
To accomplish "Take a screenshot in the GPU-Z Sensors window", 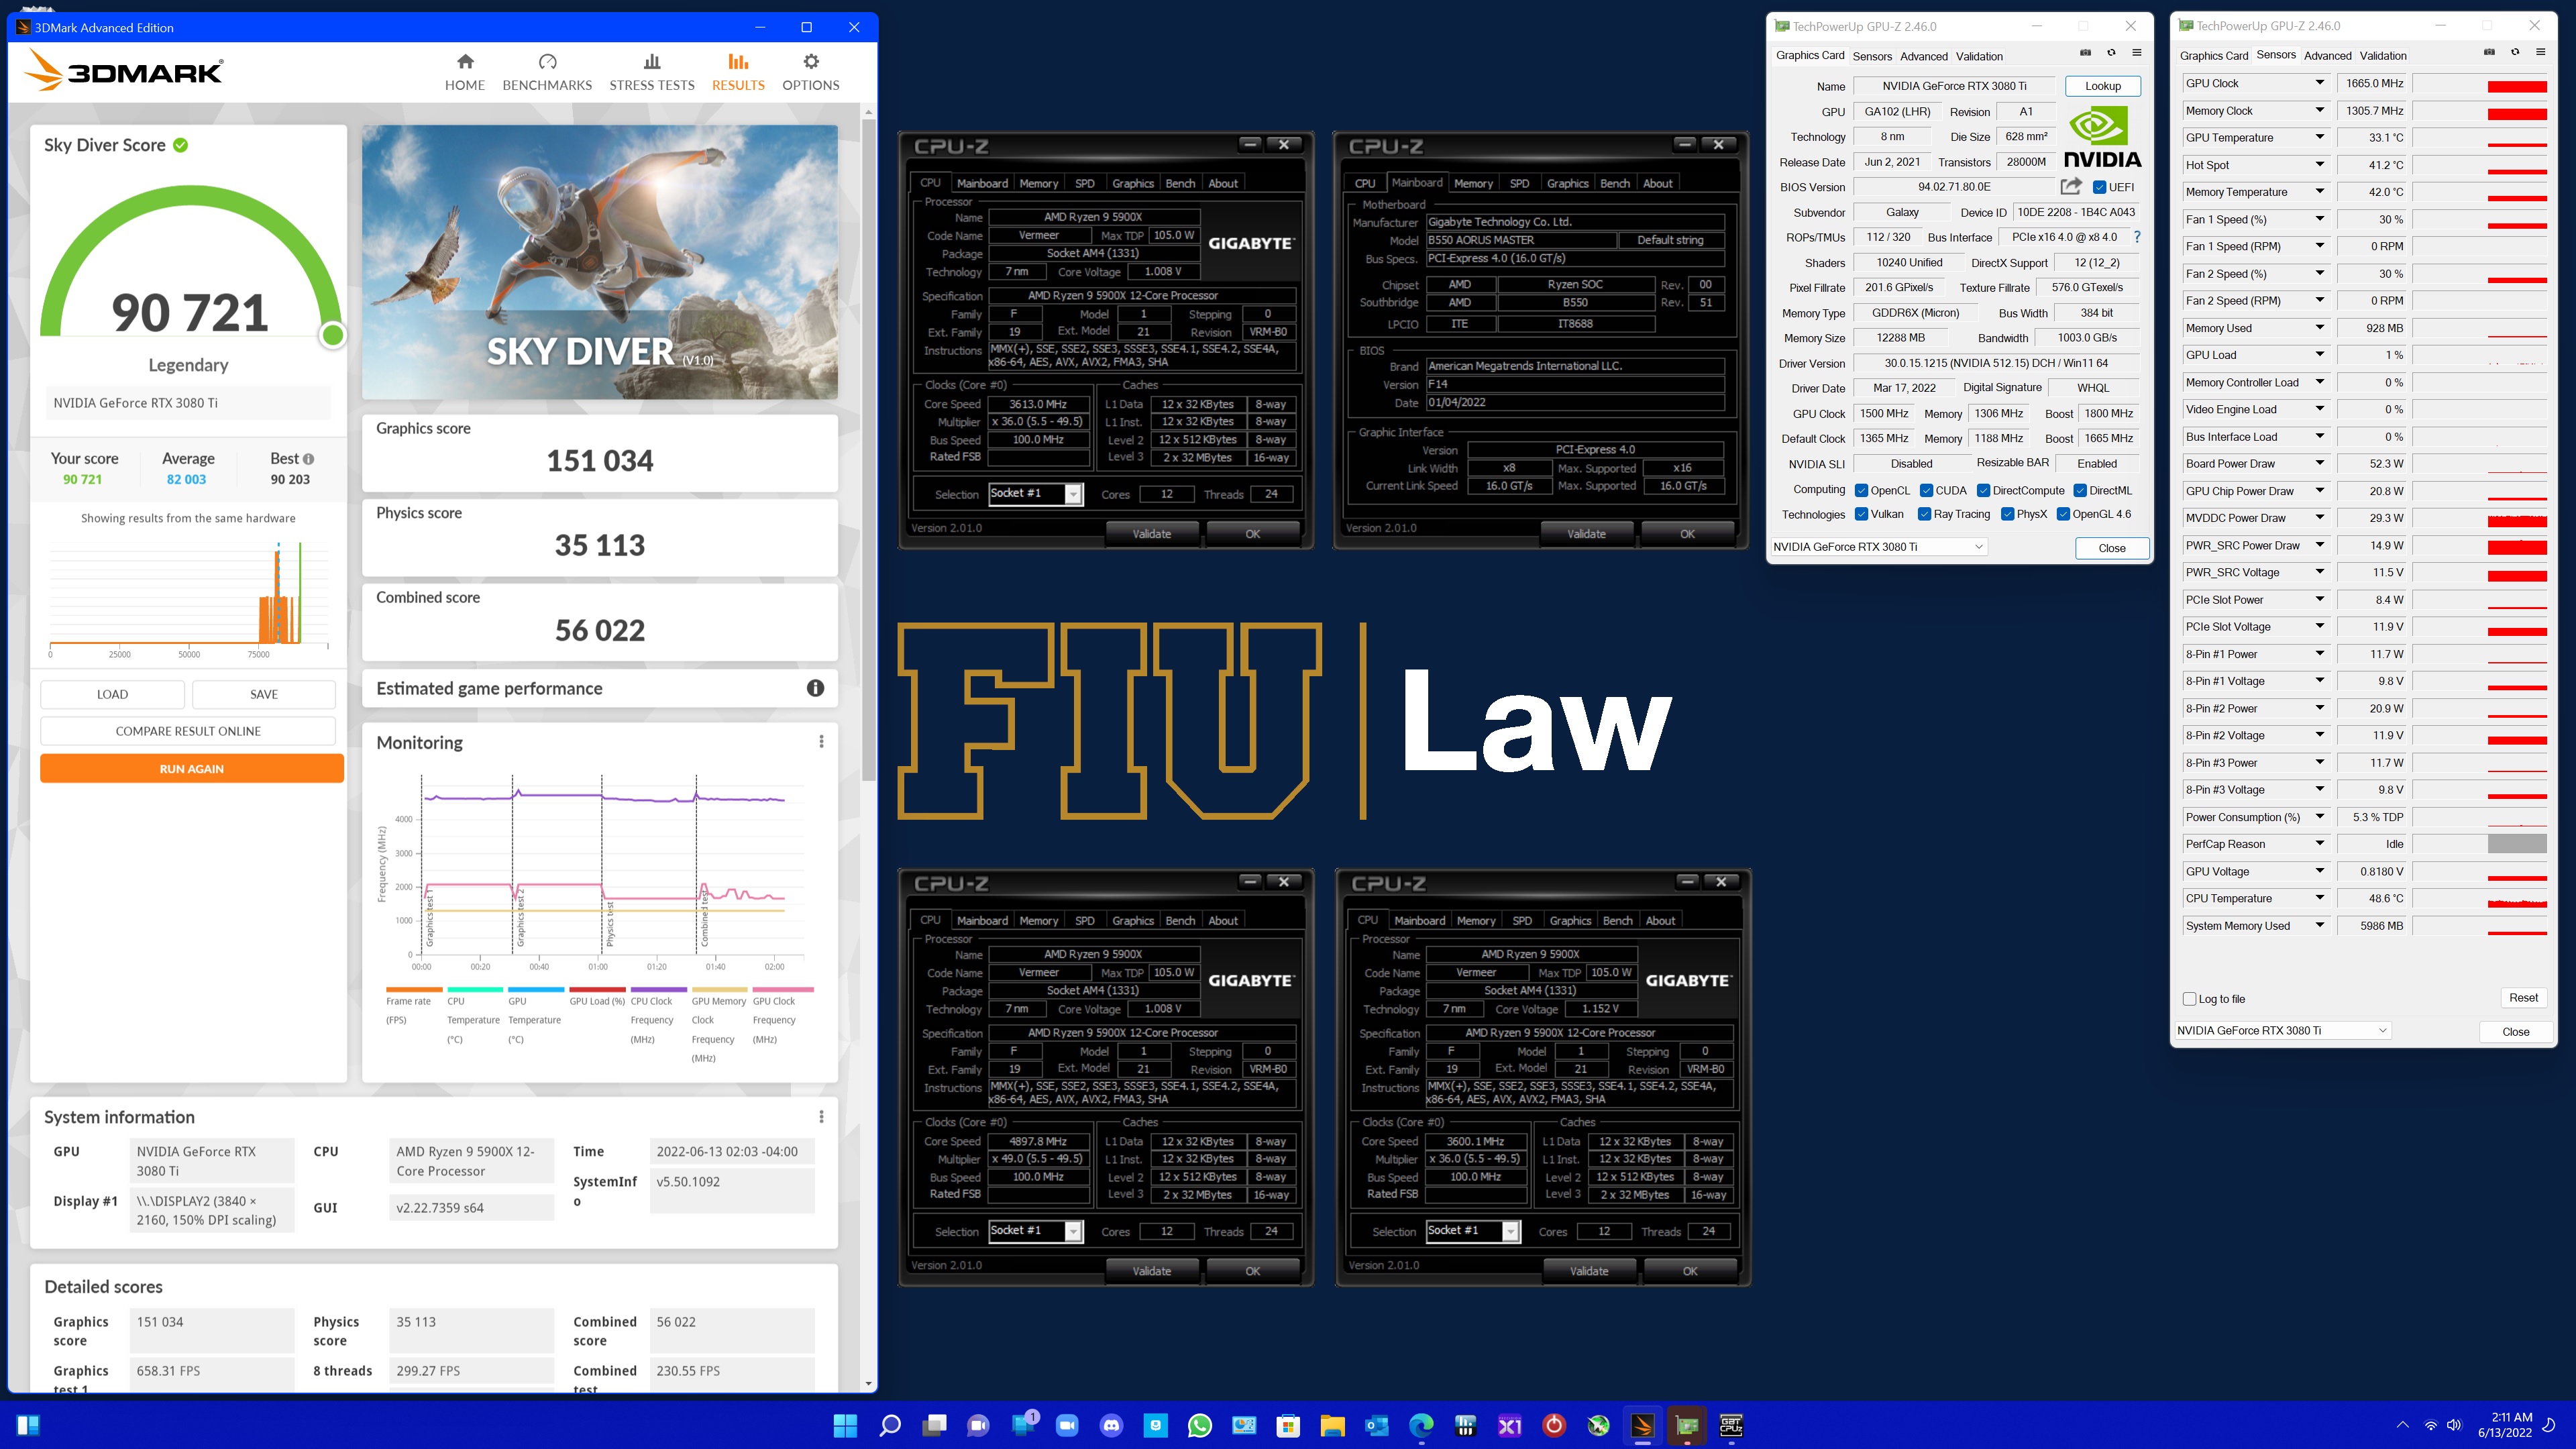I will click(x=2489, y=53).
